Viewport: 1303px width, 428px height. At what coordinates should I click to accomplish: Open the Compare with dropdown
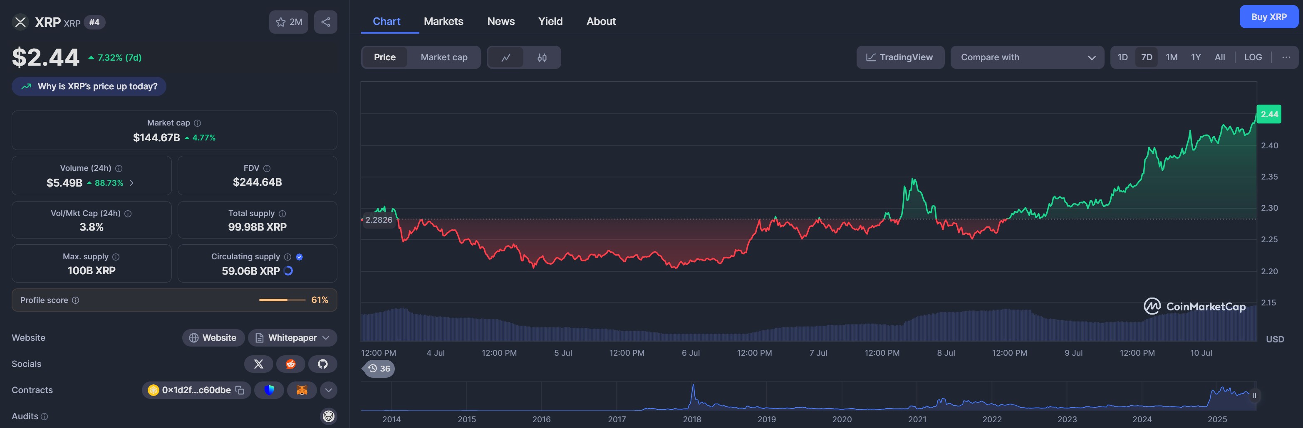pos(1027,58)
